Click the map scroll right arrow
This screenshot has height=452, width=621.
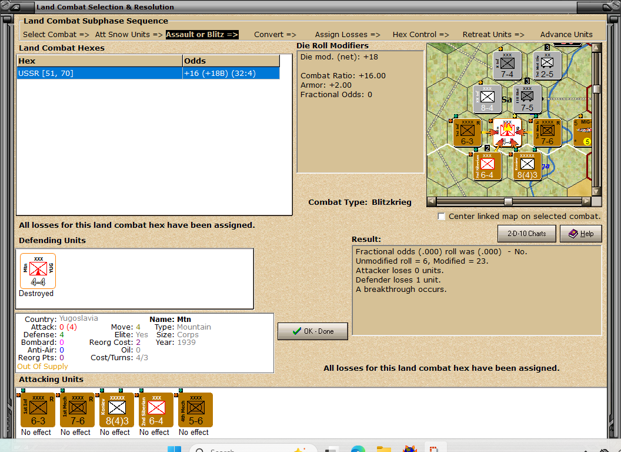586,201
